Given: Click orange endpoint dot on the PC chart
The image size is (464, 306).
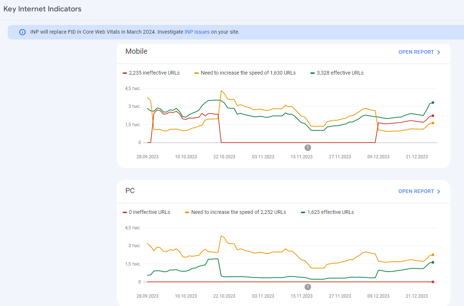Looking at the screenshot, I should tap(433, 255).
